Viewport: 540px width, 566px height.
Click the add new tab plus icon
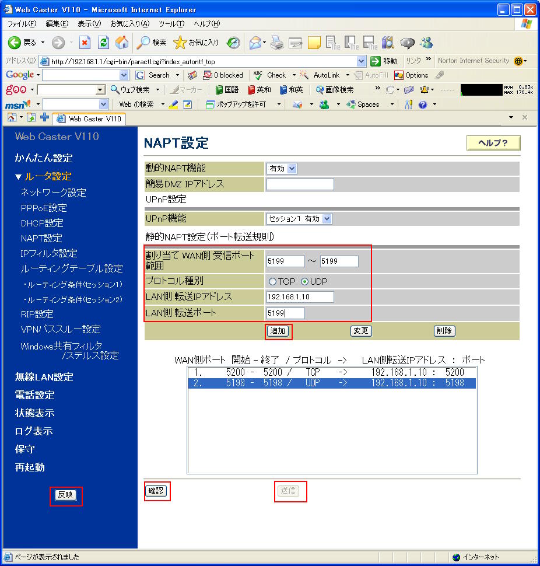click(45, 117)
